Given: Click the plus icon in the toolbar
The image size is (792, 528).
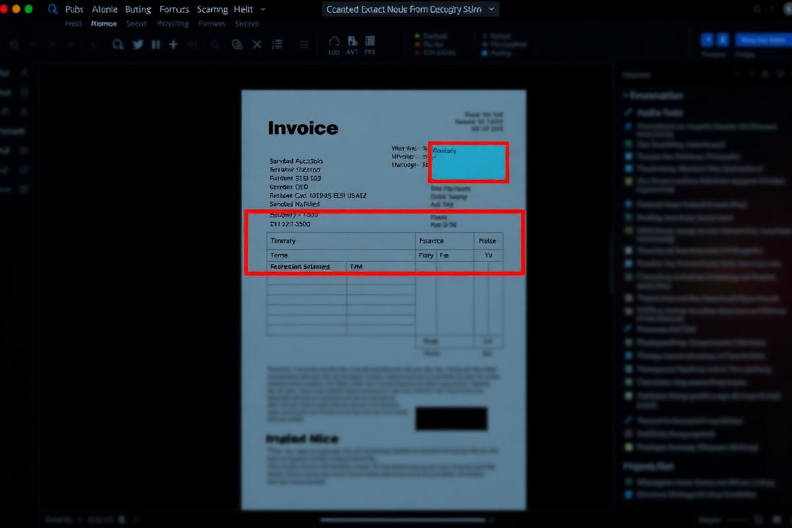Looking at the screenshot, I should coord(173,44).
